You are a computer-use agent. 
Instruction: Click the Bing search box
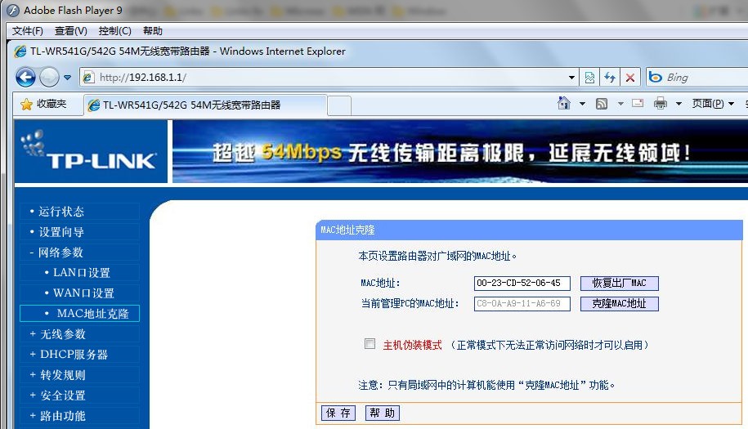[x=697, y=77]
